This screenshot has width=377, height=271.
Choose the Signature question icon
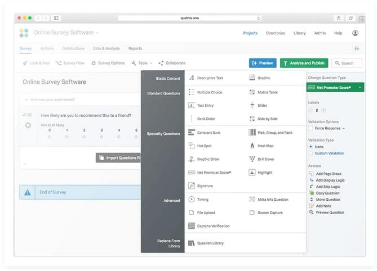(x=192, y=186)
